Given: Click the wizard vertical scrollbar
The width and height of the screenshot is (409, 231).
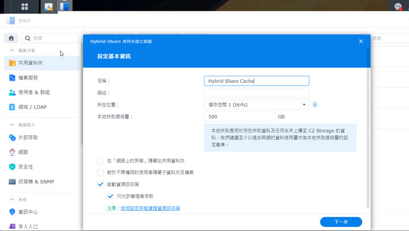Looking at the screenshot, I should pos(368,127).
